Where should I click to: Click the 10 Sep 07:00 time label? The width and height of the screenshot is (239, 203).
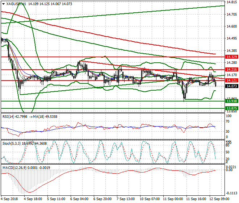[x=150, y=199]
